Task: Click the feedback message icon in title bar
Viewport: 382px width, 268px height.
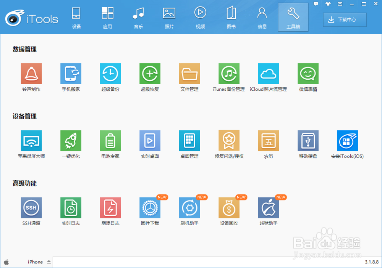Action: click(316, 4)
